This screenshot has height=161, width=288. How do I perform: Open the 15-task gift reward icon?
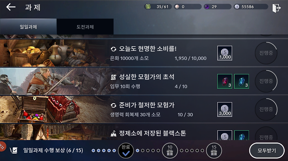click(214, 151)
